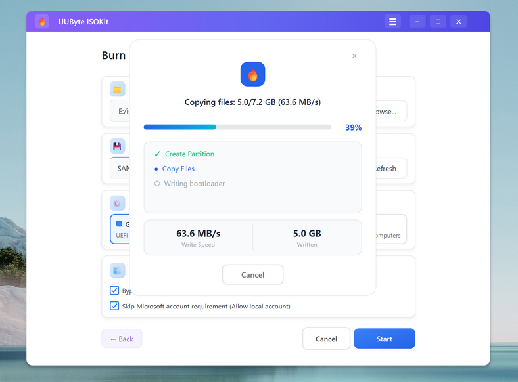This screenshot has height=382, width=518.
Task: Click the bottom Cancel button beside Start
Action: point(326,339)
